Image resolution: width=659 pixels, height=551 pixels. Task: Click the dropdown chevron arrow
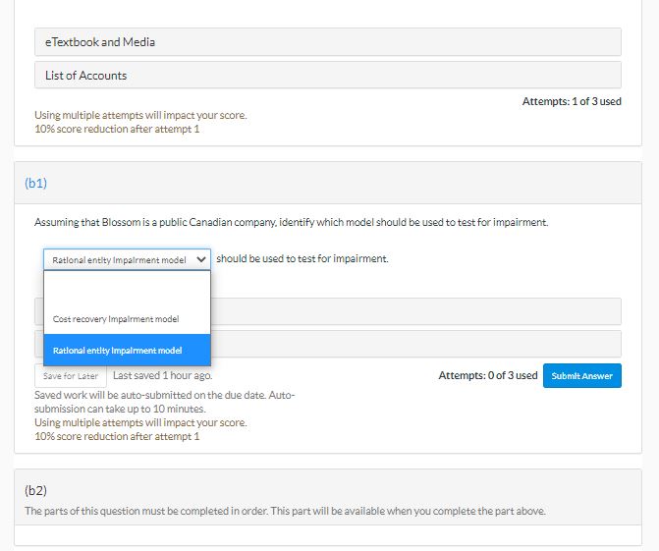201,259
